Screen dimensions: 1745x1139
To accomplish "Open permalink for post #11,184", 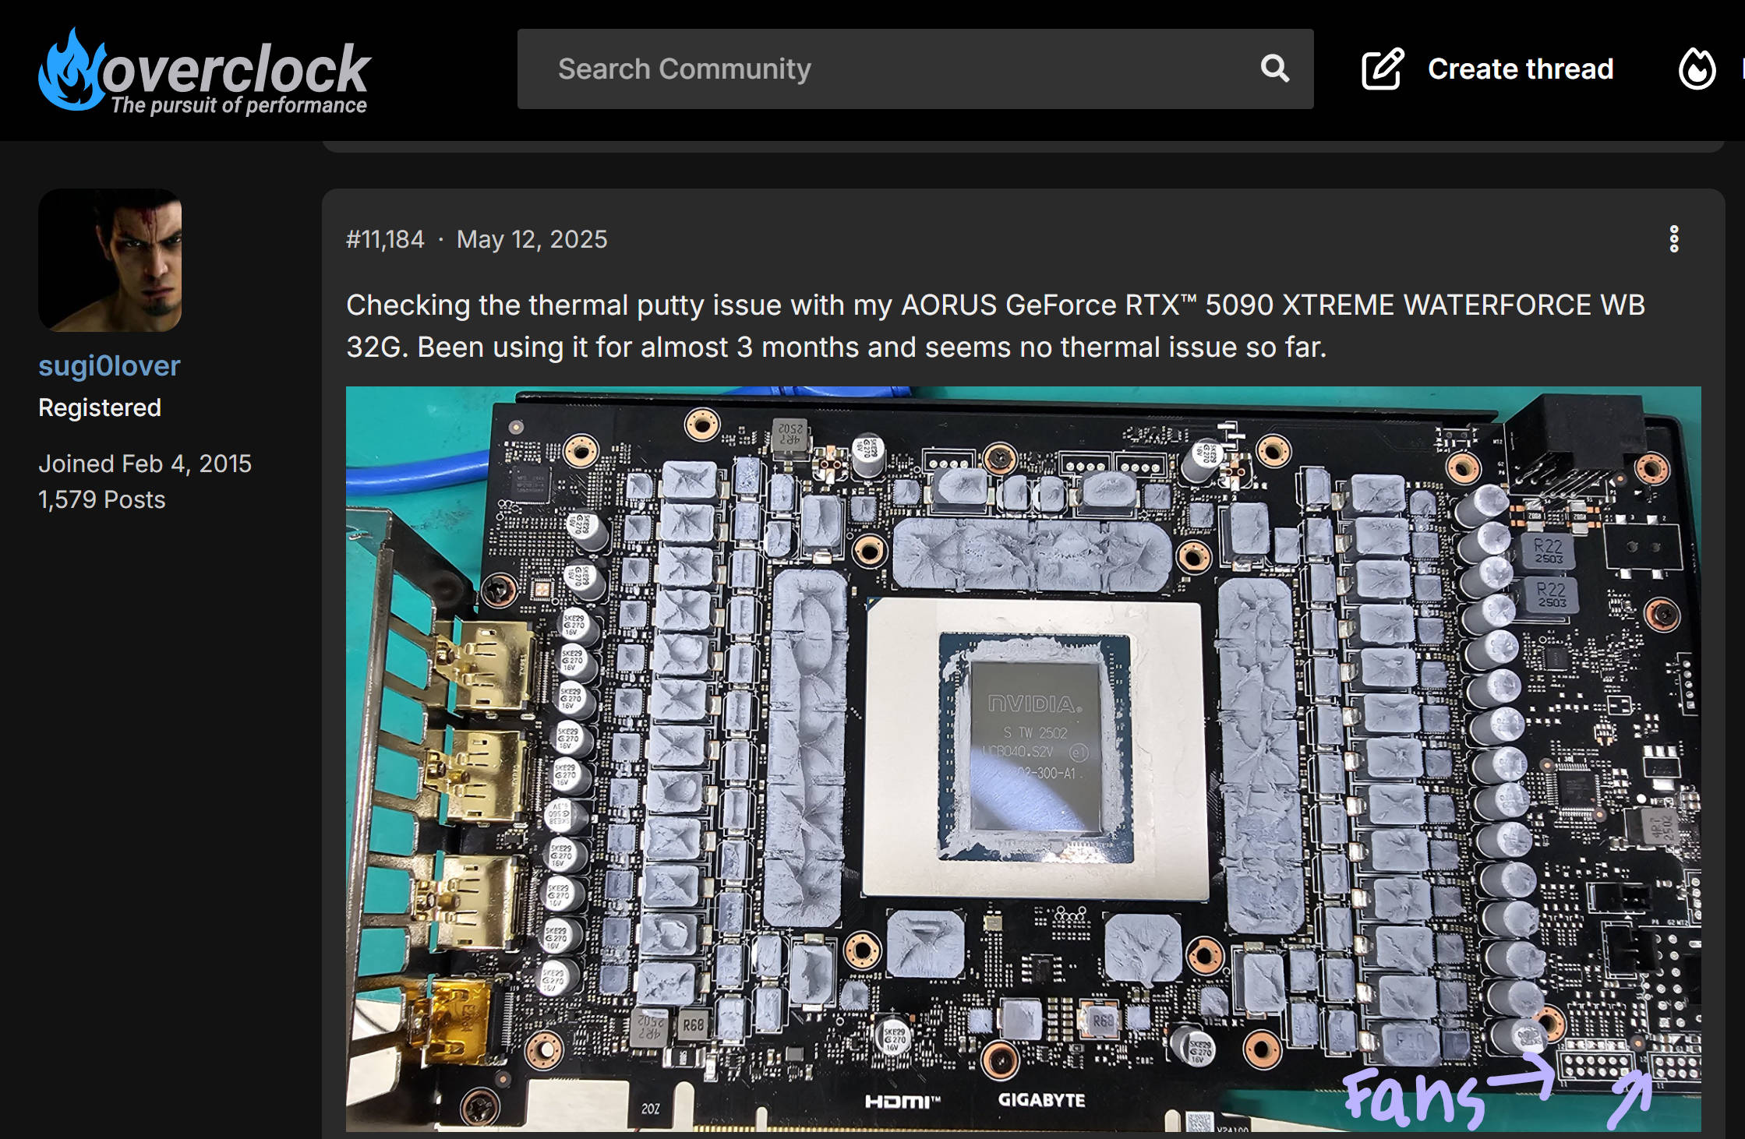I will click(385, 239).
